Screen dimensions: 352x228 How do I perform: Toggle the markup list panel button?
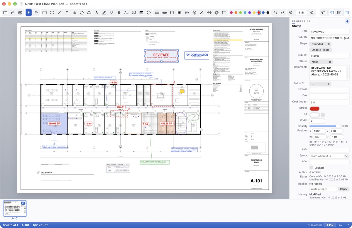tap(339, 13)
